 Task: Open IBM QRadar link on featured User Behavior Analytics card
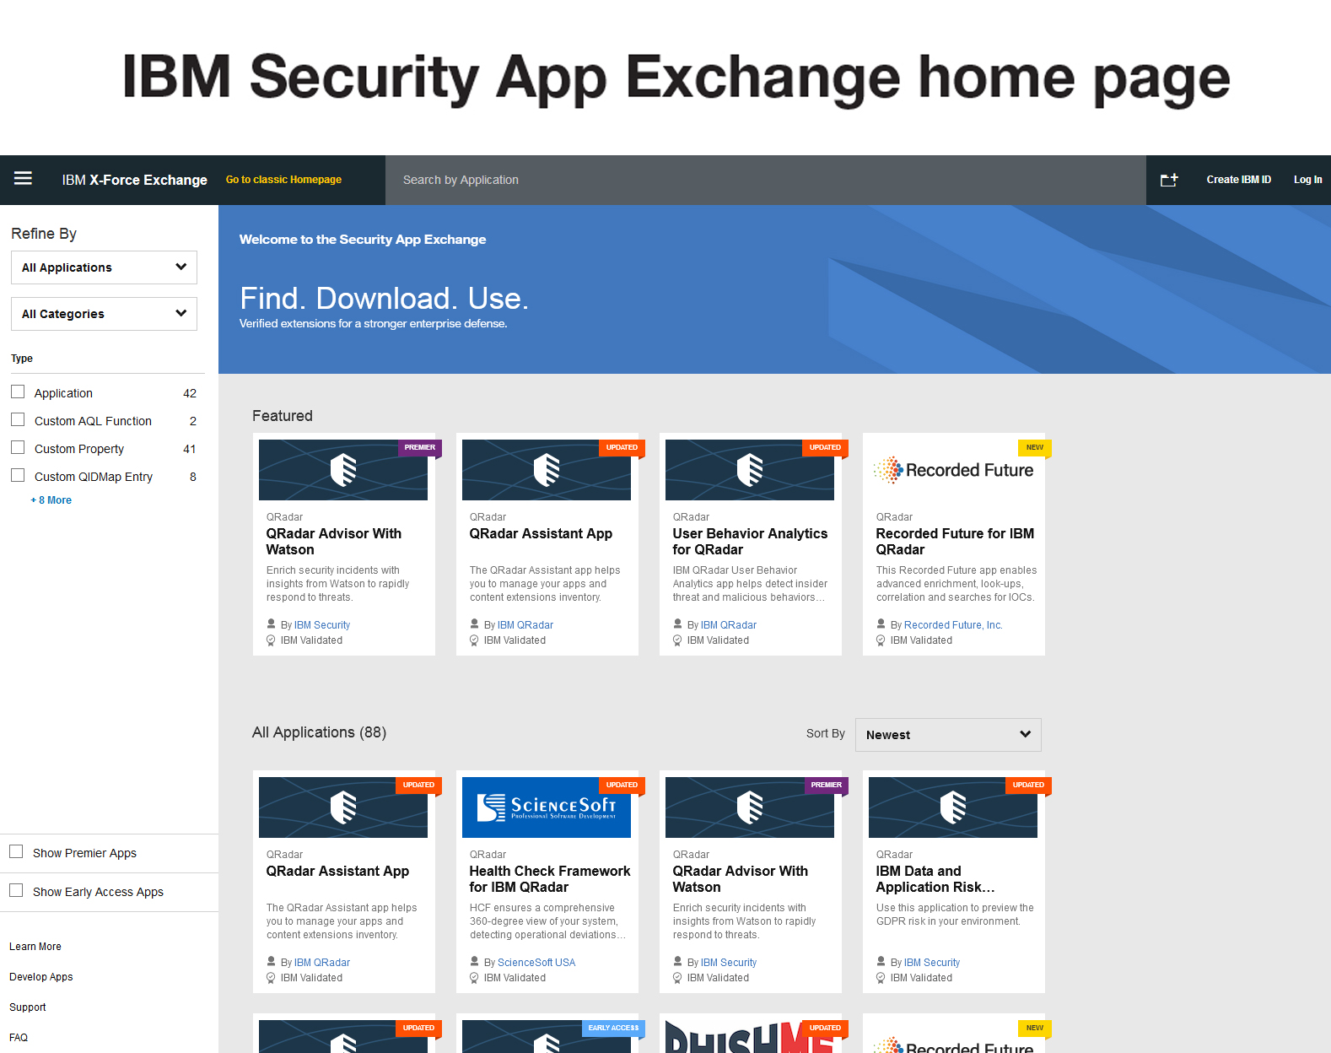pyautogui.click(x=729, y=625)
